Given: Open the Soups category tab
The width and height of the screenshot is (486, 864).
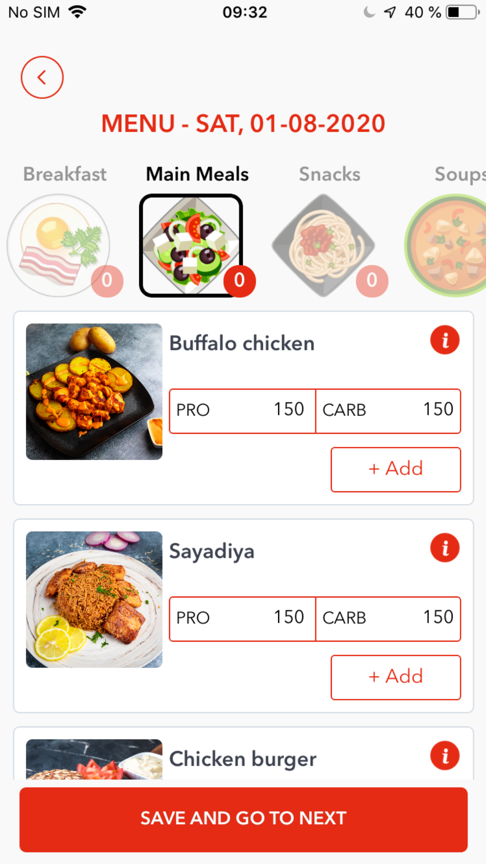Looking at the screenshot, I should (459, 174).
